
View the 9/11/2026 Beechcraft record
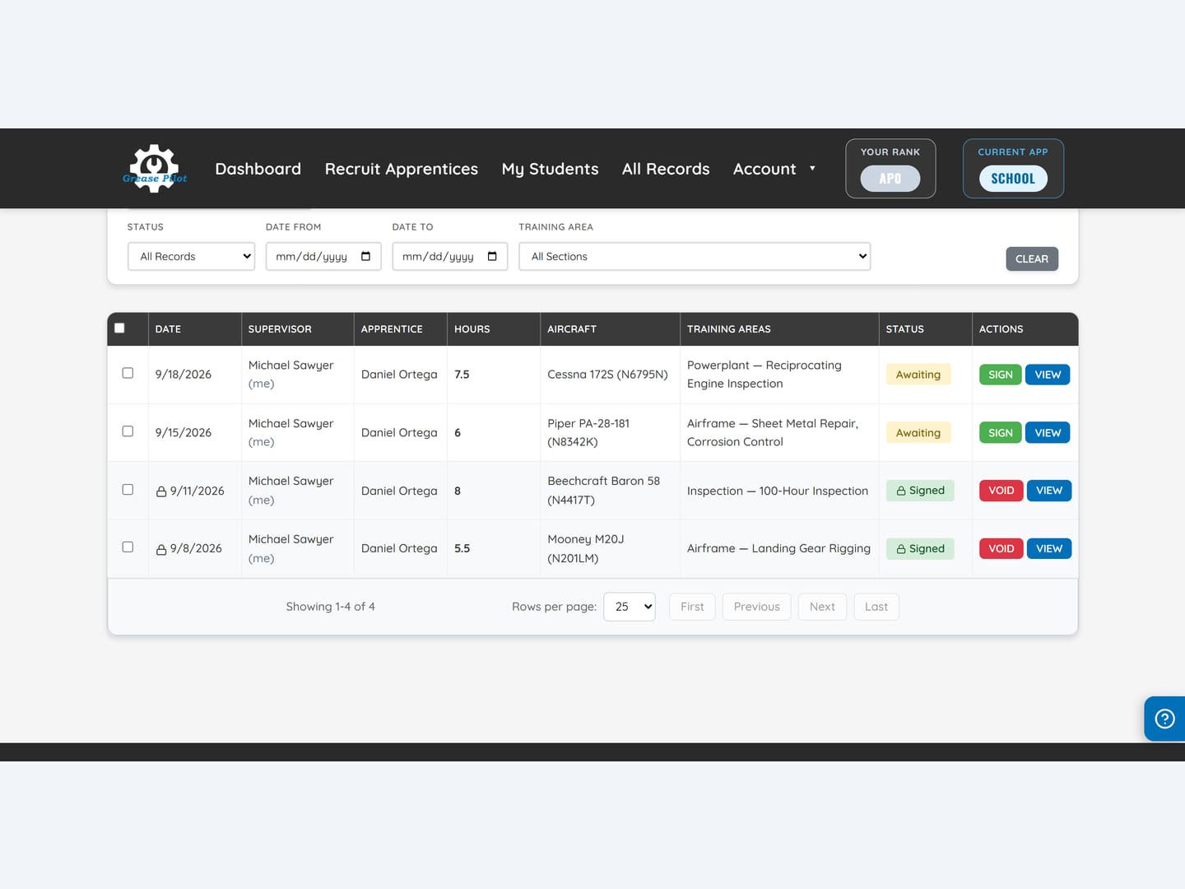(x=1049, y=491)
